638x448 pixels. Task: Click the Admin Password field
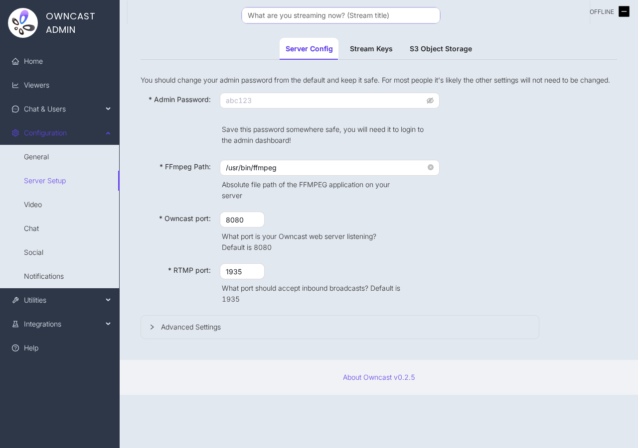329,101
